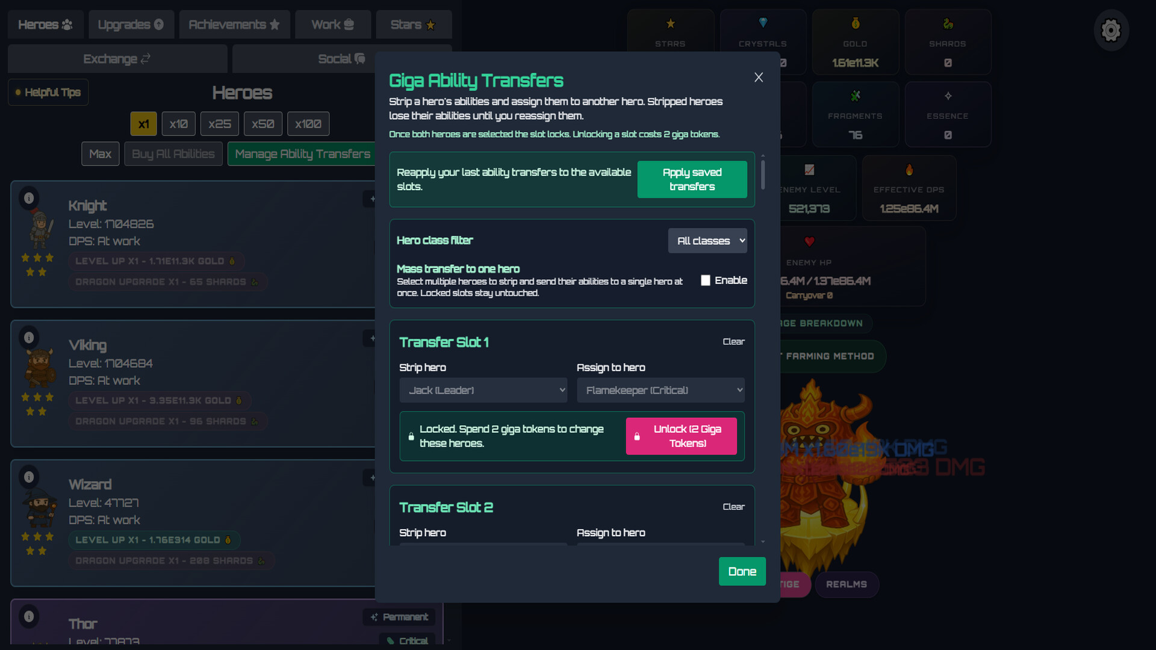
Task: Close the Giga Ability Transfers dialog
Action: [x=758, y=77]
